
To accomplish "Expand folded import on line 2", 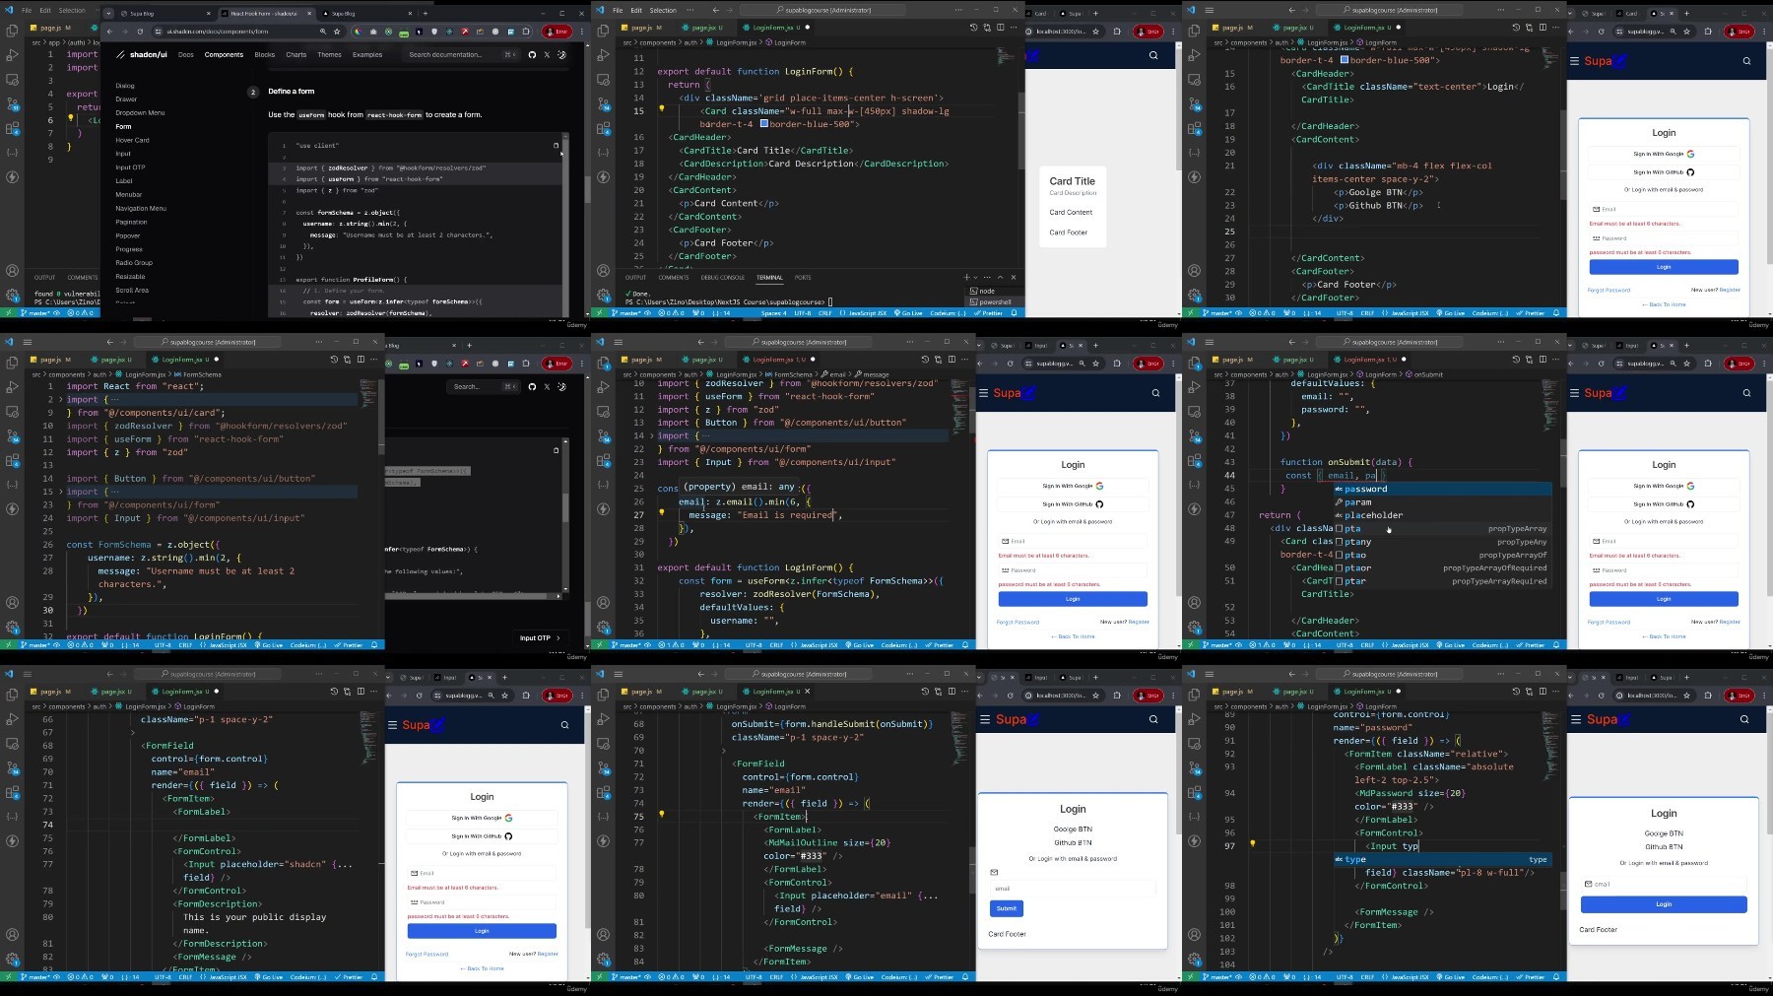I will [x=61, y=399].
